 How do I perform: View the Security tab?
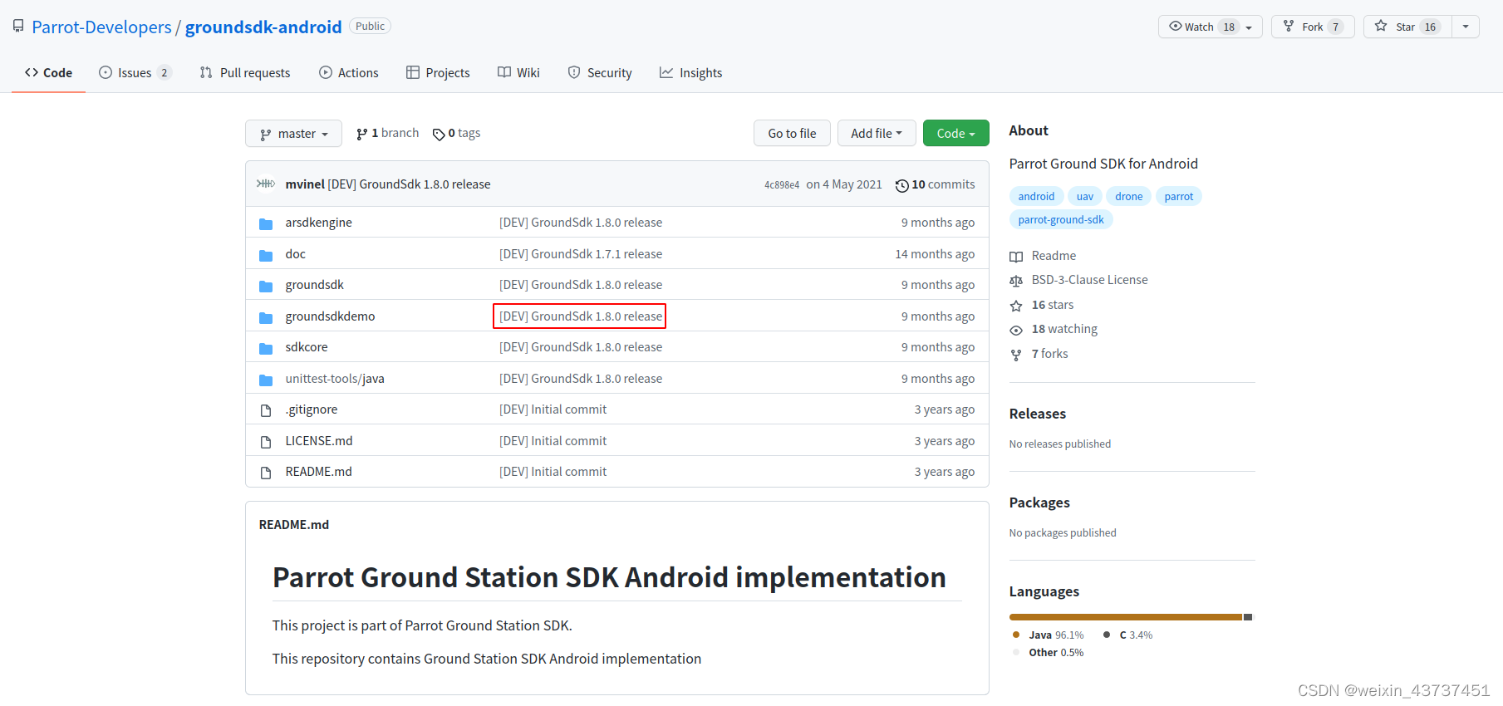(600, 73)
